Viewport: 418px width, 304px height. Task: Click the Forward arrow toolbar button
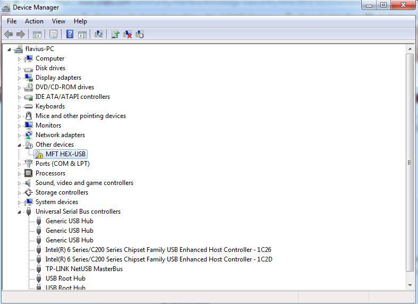point(21,34)
